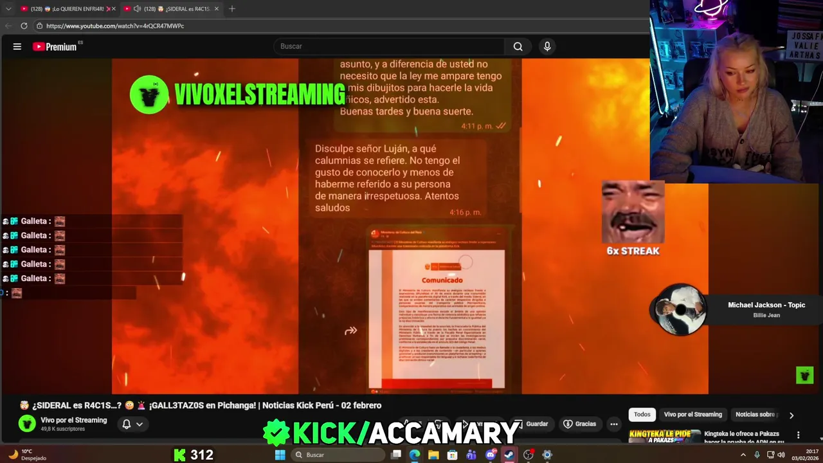Open options menu for the Kingteka recommended video
This screenshot has width=823, height=463.
798,435
